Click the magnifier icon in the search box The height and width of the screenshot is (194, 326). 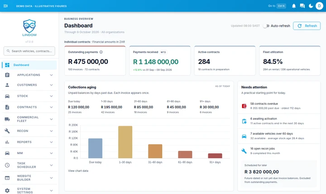8,51
